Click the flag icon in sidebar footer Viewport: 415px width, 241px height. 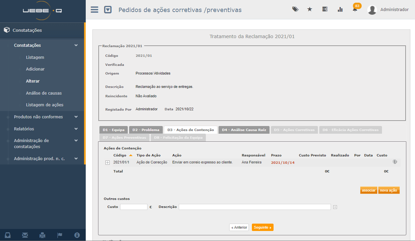60,235
